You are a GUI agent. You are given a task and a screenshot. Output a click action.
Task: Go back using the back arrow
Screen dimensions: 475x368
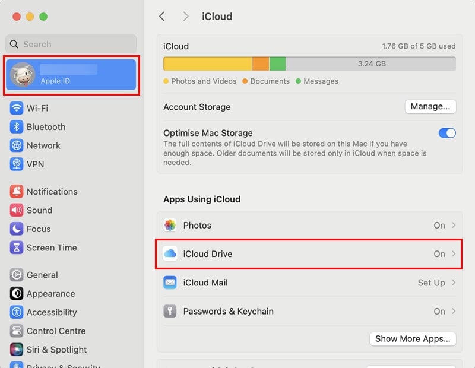[162, 17]
